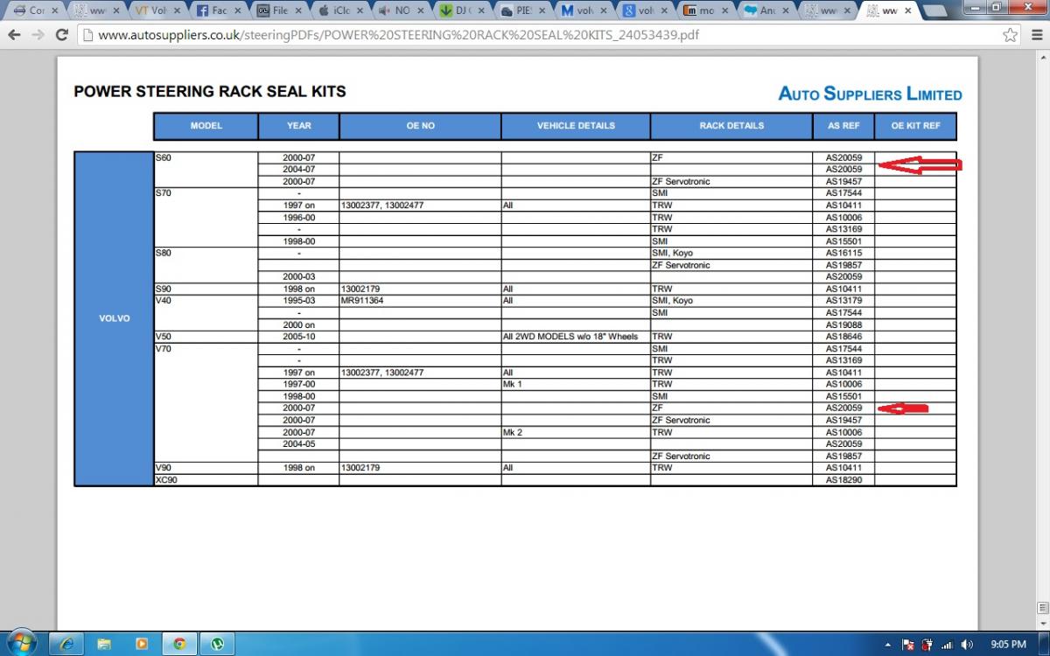Click the S80 model cell

[206, 265]
